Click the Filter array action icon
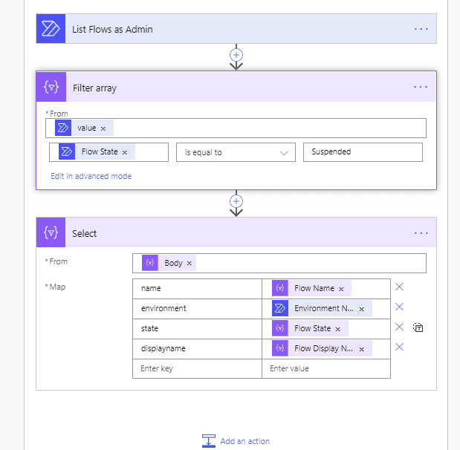 (x=51, y=87)
